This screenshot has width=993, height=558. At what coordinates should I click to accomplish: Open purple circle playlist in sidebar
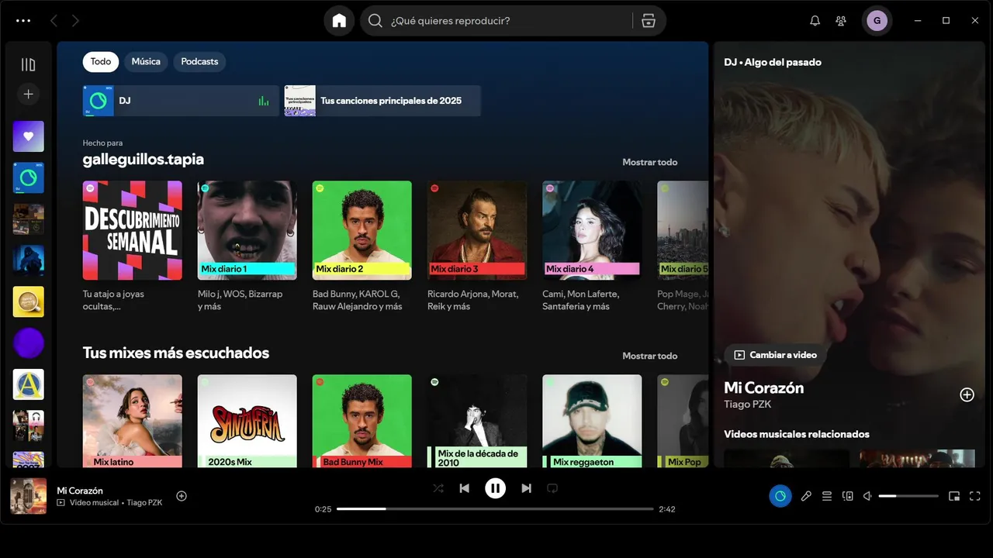tap(29, 343)
